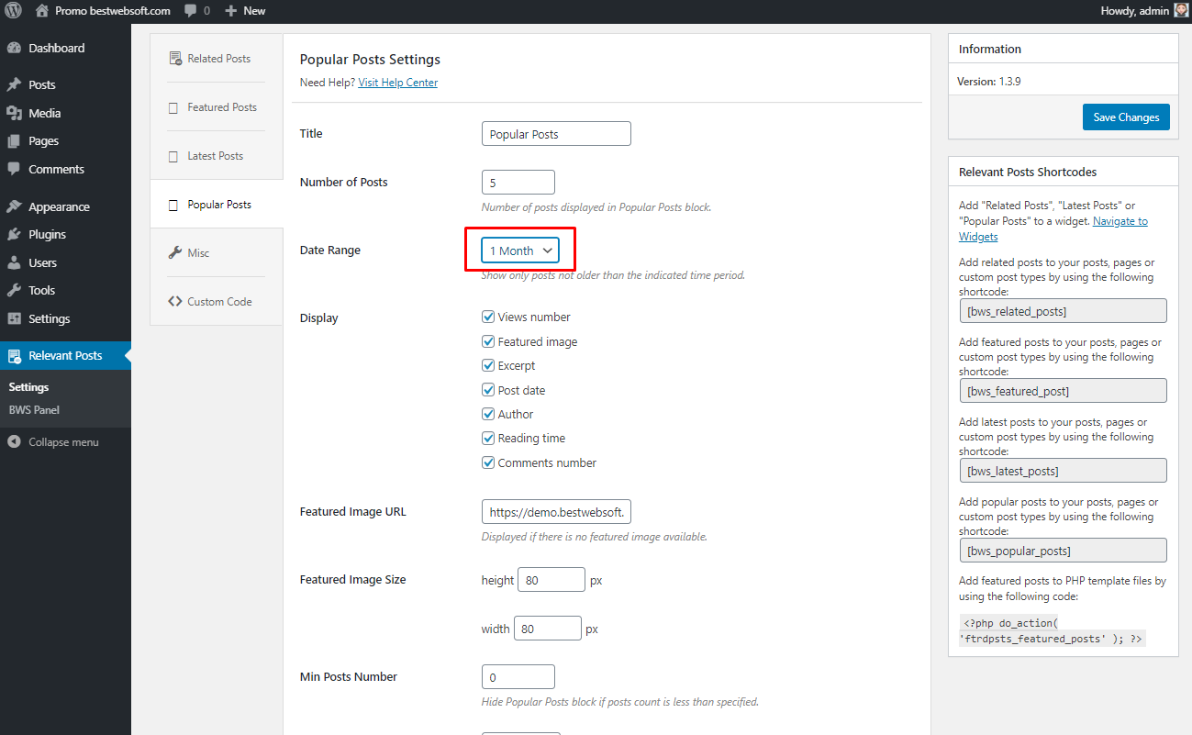The image size is (1192, 735).
Task: Click the Number of Posts field
Action: pos(518,183)
